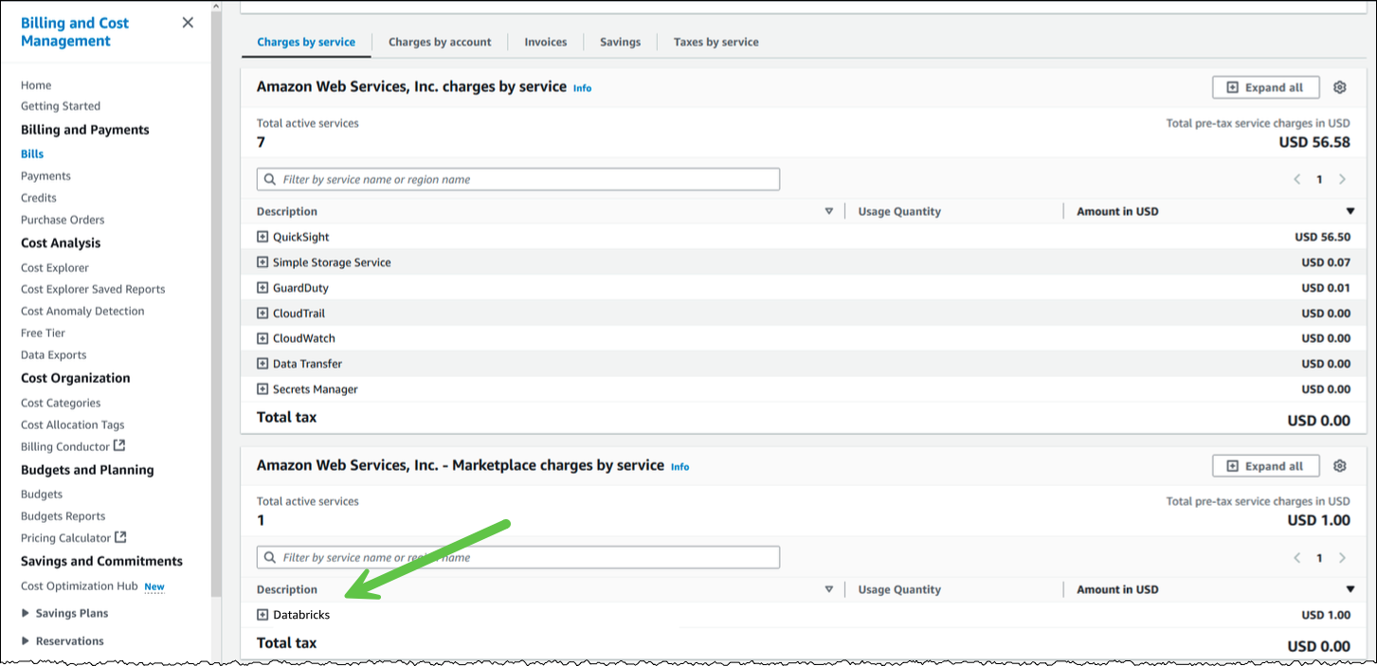This screenshot has height=666, width=1377.
Task: Sort Marketplace table by Amount in USD arrow
Action: tap(1350, 589)
